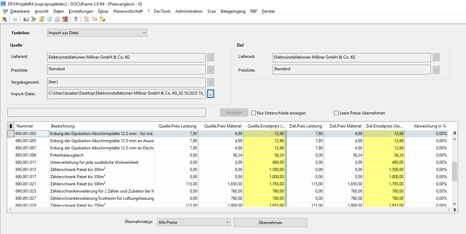466x234 pixels.
Task: Browse Vergabegewerk with '...' button
Action: 211,82
